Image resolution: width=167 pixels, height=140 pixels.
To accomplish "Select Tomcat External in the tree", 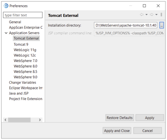I will click(26, 38).
